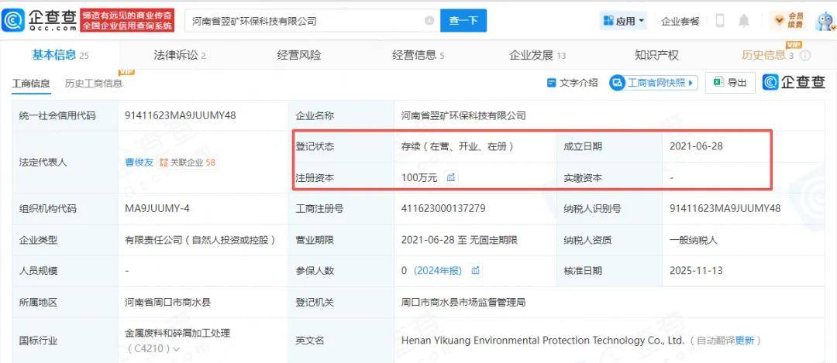Expand the 工商官网快照 arrow button
Image resolution: width=837 pixels, height=363 pixels.
(x=691, y=83)
